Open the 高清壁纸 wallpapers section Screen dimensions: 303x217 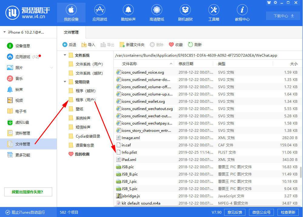click(x=157, y=12)
